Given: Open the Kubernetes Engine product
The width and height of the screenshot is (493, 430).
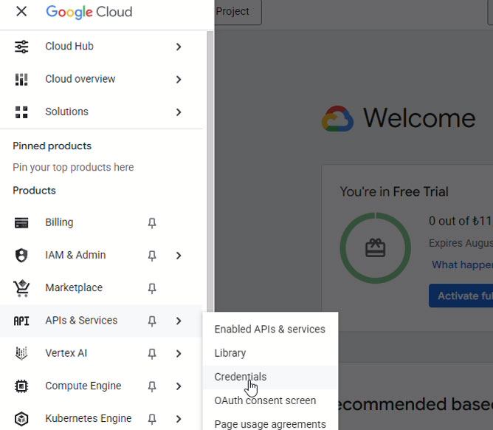Looking at the screenshot, I should tap(101, 419).
